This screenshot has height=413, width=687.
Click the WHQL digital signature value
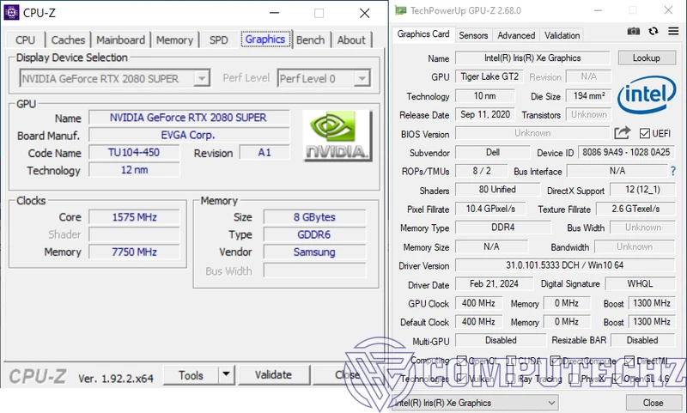pos(640,284)
